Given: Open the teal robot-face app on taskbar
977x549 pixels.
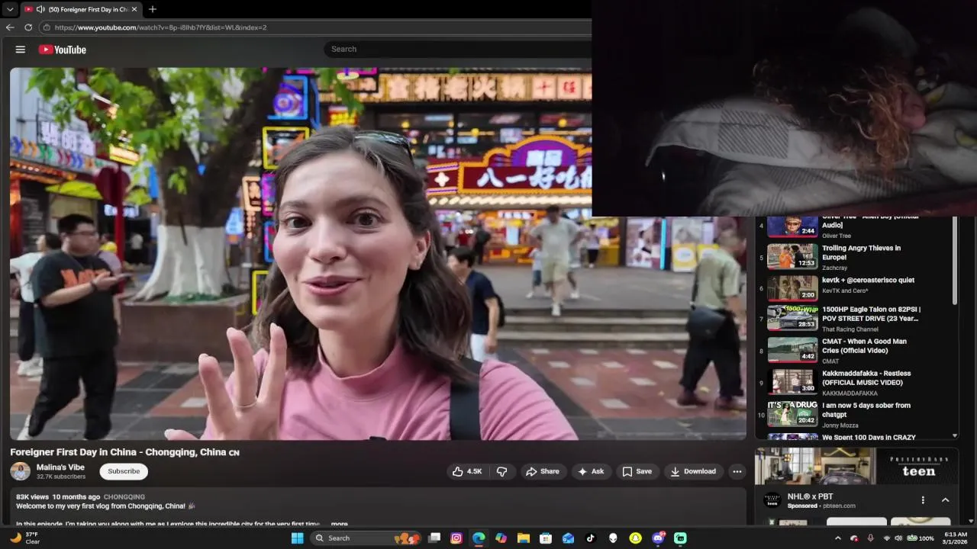Looking at the screenshot, I should click(680, 538).
